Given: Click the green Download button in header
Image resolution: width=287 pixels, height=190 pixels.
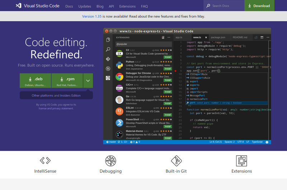Looking at the screenshot, I should [x=259, y=6].
